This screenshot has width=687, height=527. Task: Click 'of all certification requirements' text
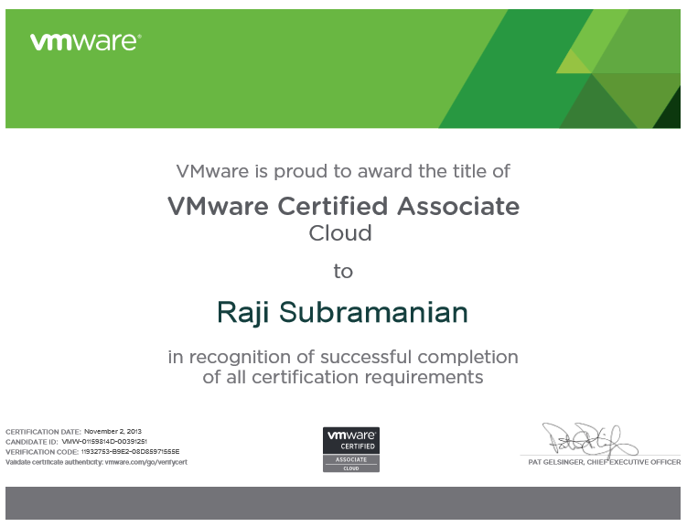[x=343, y=377]
